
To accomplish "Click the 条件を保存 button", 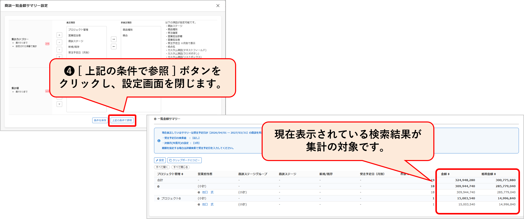I will (x=100, y=120).
